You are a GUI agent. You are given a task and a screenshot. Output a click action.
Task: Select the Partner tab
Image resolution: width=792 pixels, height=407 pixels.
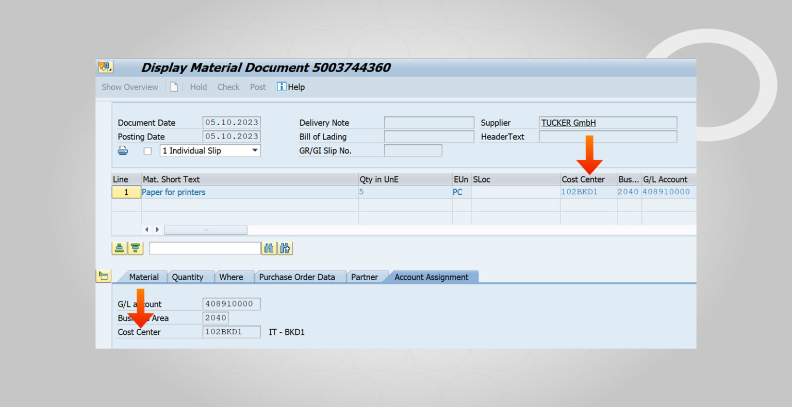tap(364, 277)
